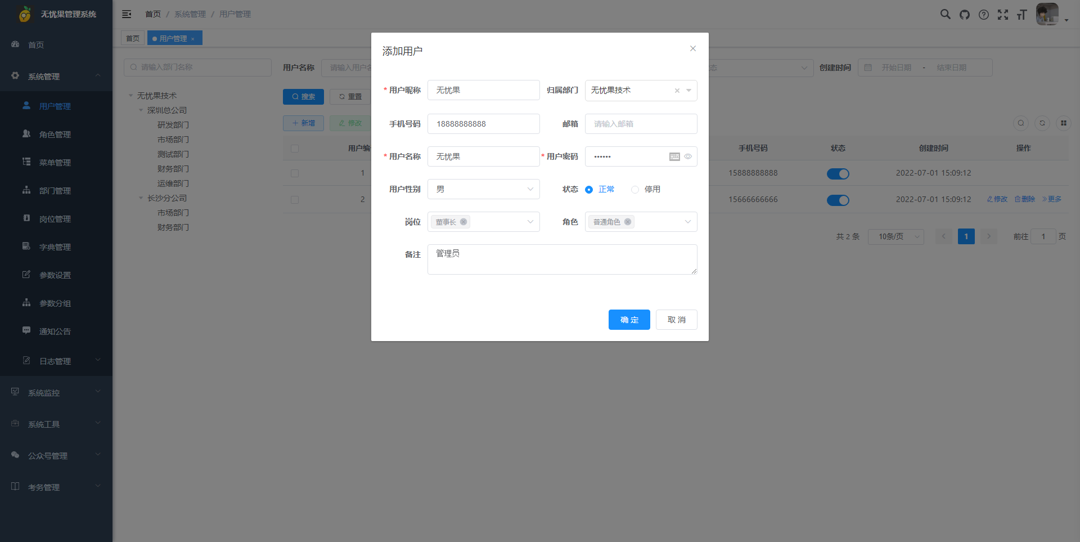Collapse the sidebar with hamburger icon

pos(127,14)
